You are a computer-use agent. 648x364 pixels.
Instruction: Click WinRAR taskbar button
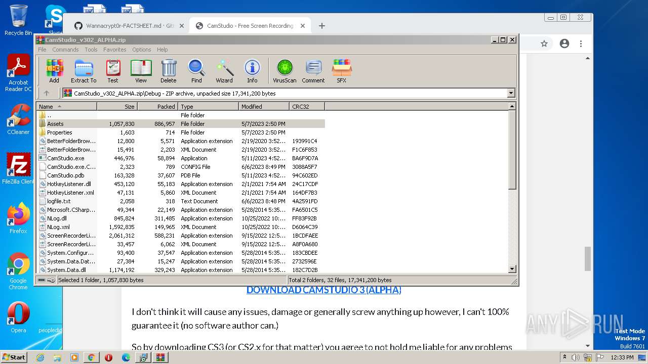[160, 357]
